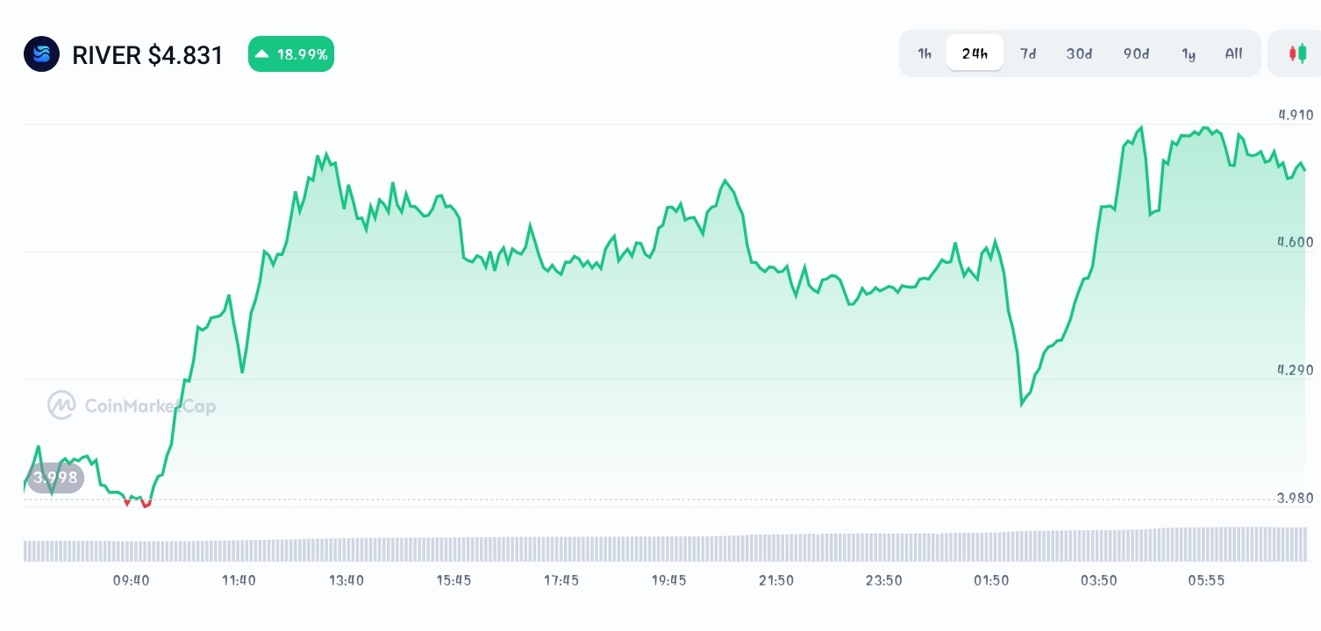Image resolution: width=1321 pixels, height=631 pixels.
Task: Click the 18.99% price change badge
Action: (291, 54)
